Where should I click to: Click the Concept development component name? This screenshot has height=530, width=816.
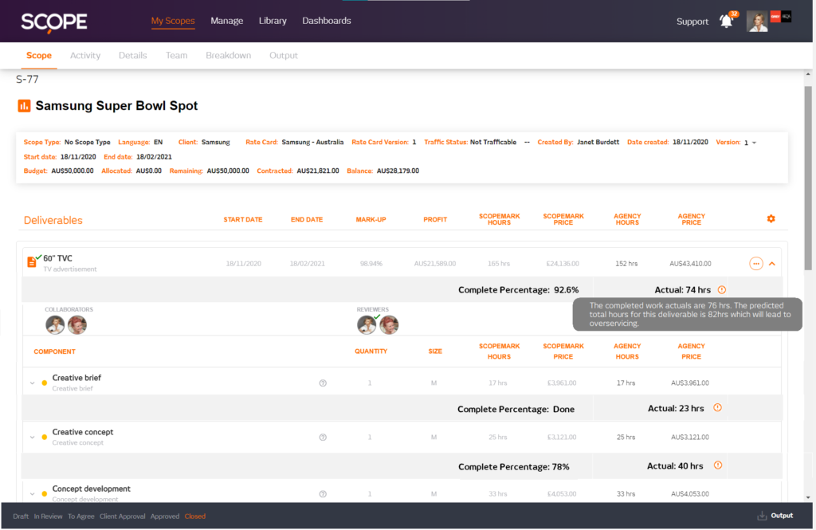tap(91, 489)
